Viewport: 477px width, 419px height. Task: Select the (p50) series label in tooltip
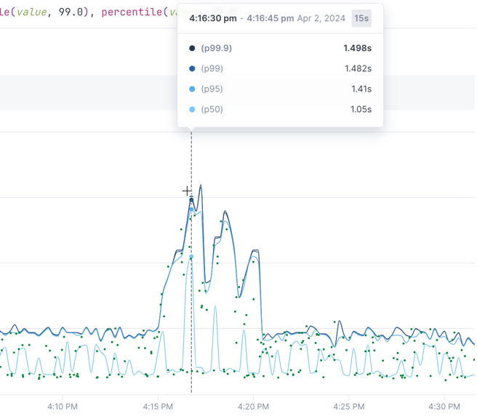pos(212,110)
